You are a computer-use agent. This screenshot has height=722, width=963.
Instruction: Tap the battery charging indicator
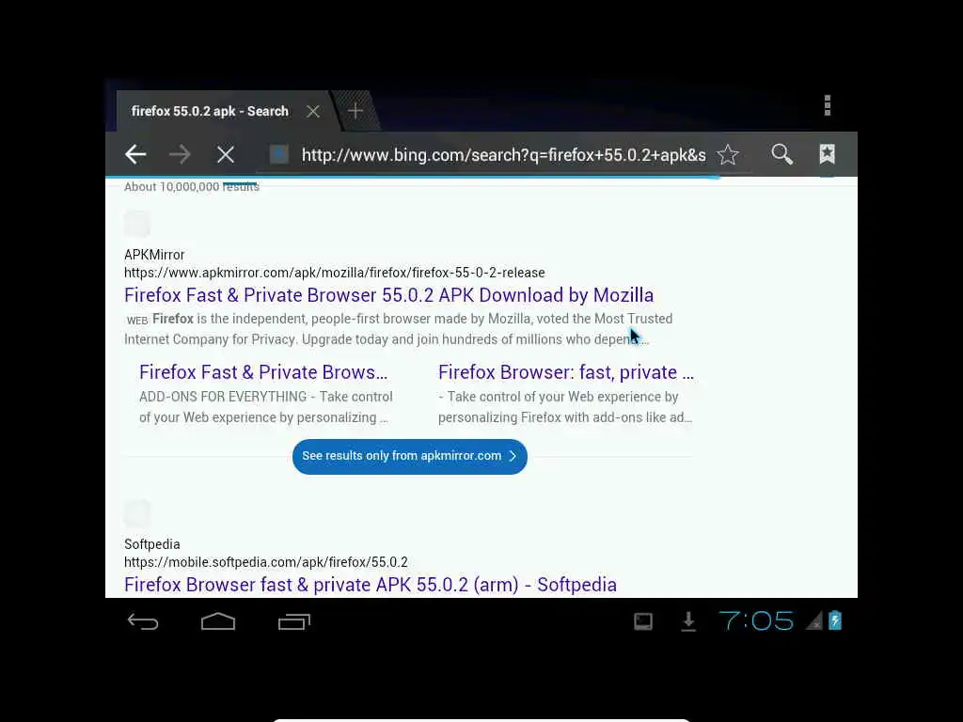click(835, 620)
